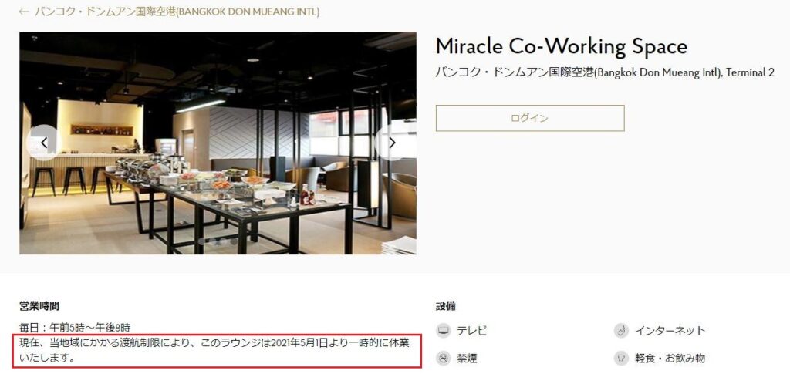Click the 毎日：午前5時～午後8時 hours text
The height and width of the screenshot is (374, 790).
pyautogui.click(x=75, y=328)
